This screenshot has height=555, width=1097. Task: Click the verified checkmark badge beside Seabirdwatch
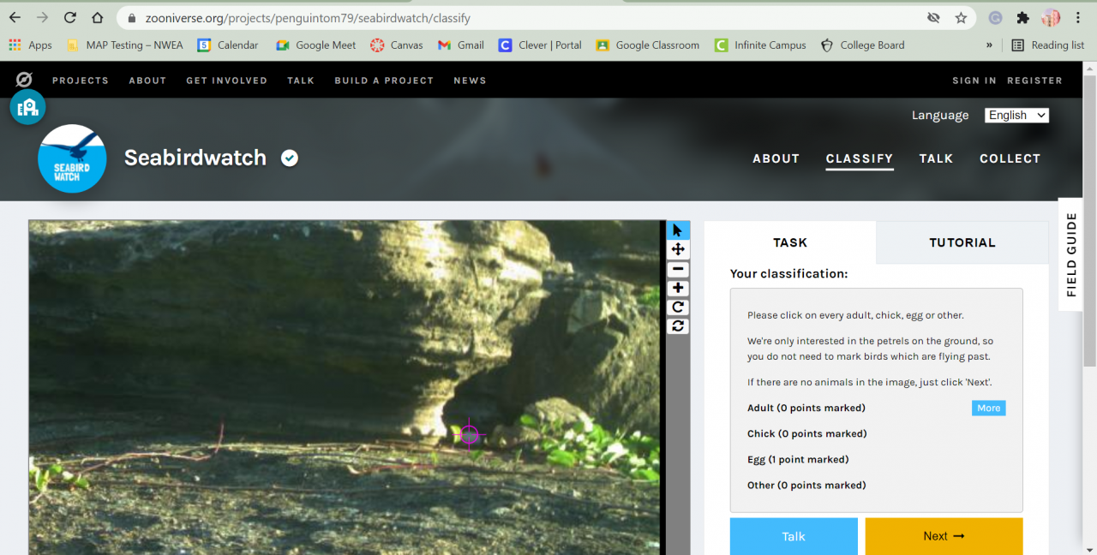(290, 158)
